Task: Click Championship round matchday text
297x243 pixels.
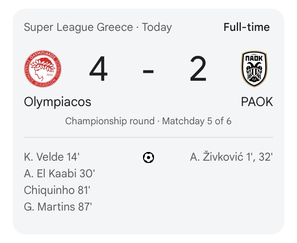Action: point(110,121)
